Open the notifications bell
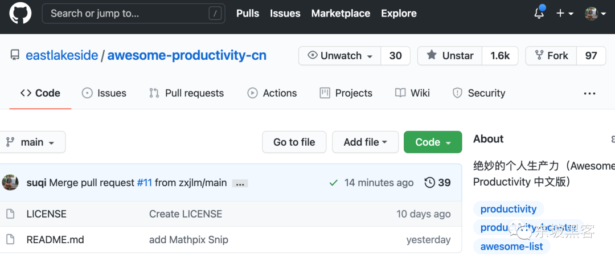 pyautogui.click(x=539, y=14)
